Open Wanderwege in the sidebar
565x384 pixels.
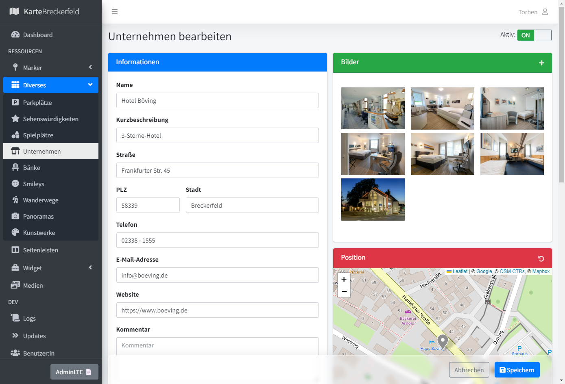[x=41, y=200]
